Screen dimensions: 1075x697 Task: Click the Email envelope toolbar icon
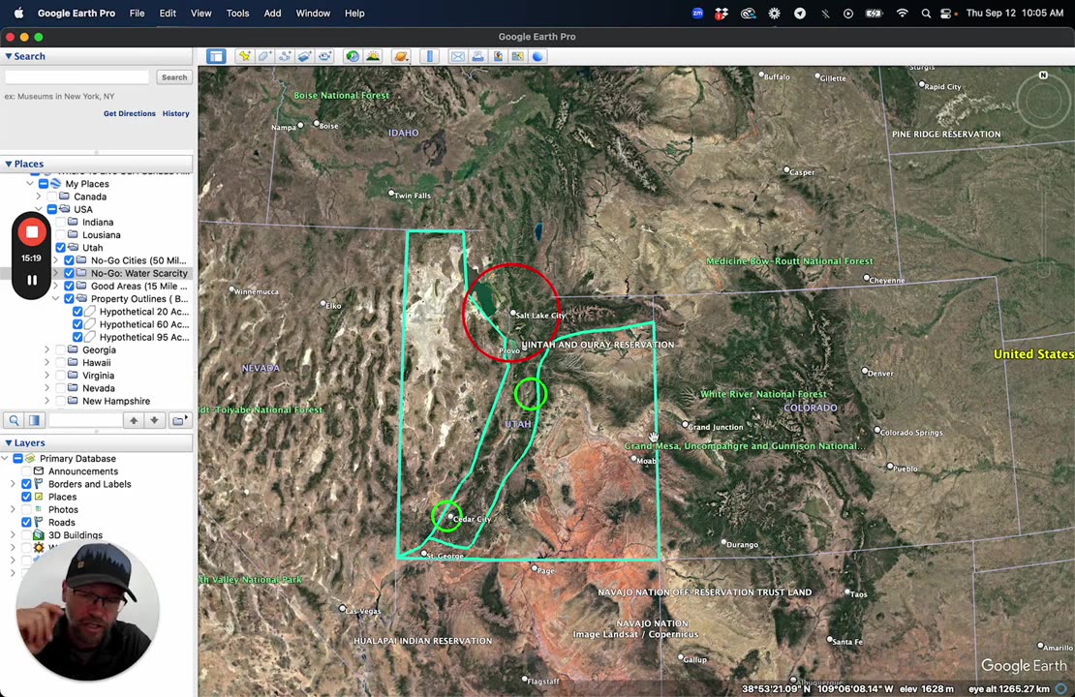coord(457,56)
